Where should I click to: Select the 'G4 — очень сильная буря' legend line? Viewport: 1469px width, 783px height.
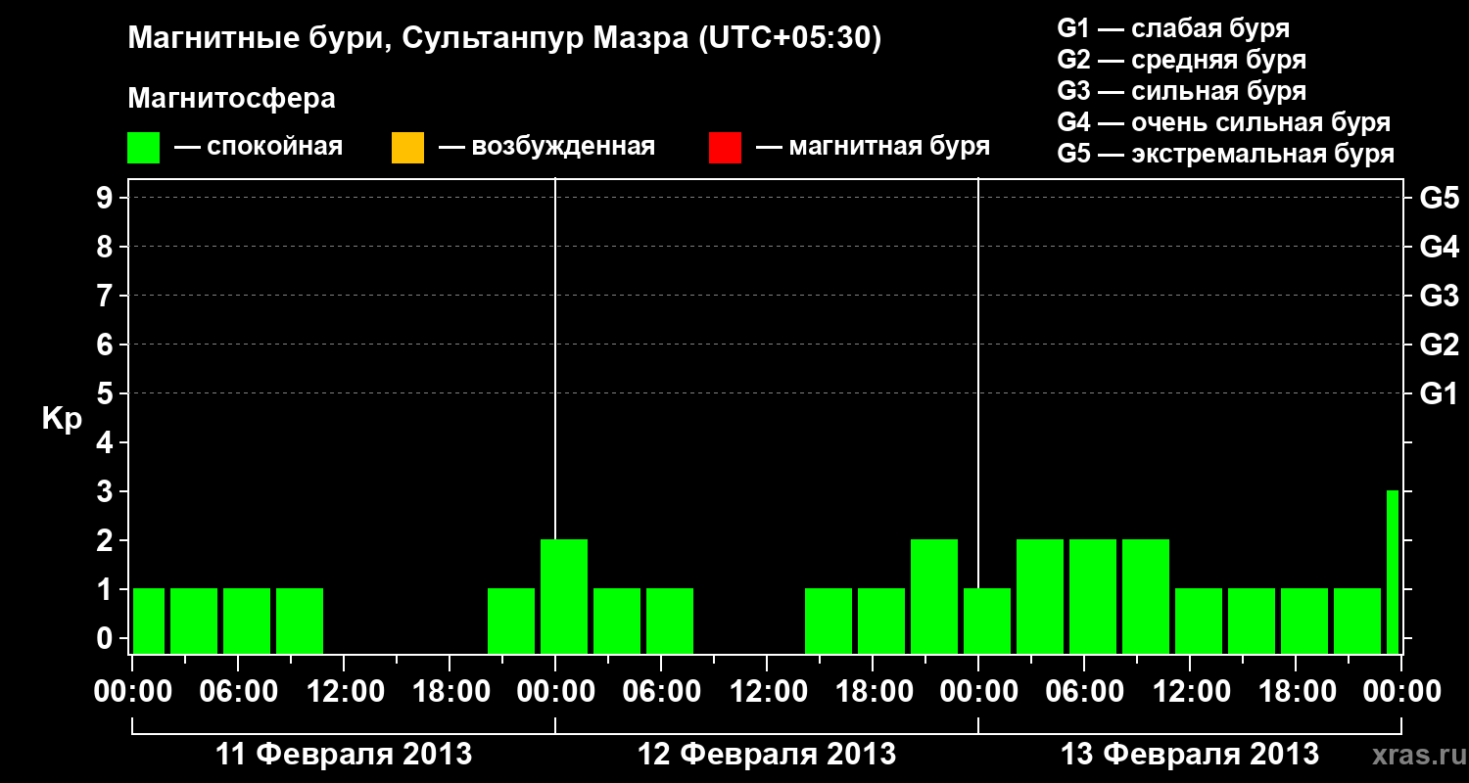click(1224, 122)
